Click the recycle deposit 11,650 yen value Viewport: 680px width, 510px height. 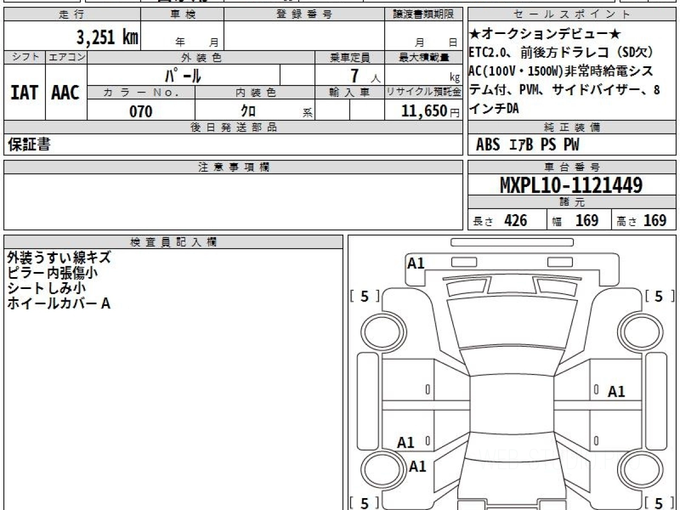tap(424, 112)
